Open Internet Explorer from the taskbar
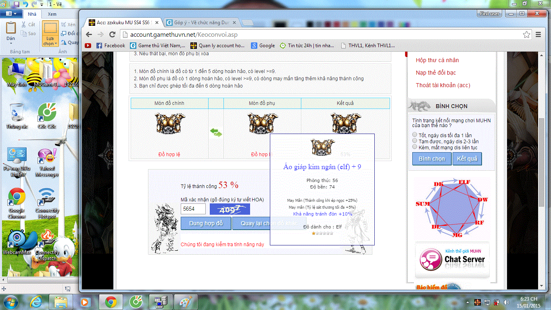This screenshot has height=310, width=551. (37, 302)
